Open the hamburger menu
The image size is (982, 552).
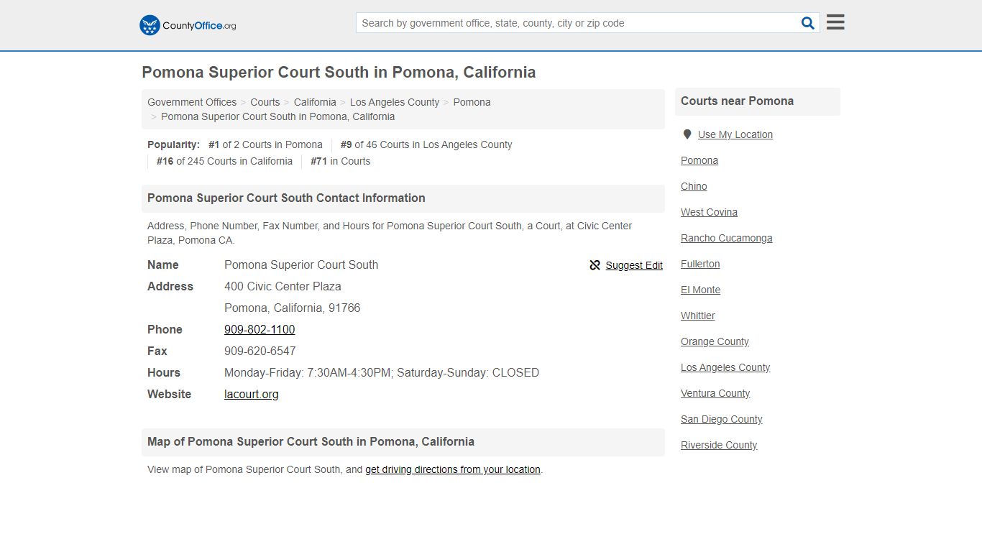835,22
